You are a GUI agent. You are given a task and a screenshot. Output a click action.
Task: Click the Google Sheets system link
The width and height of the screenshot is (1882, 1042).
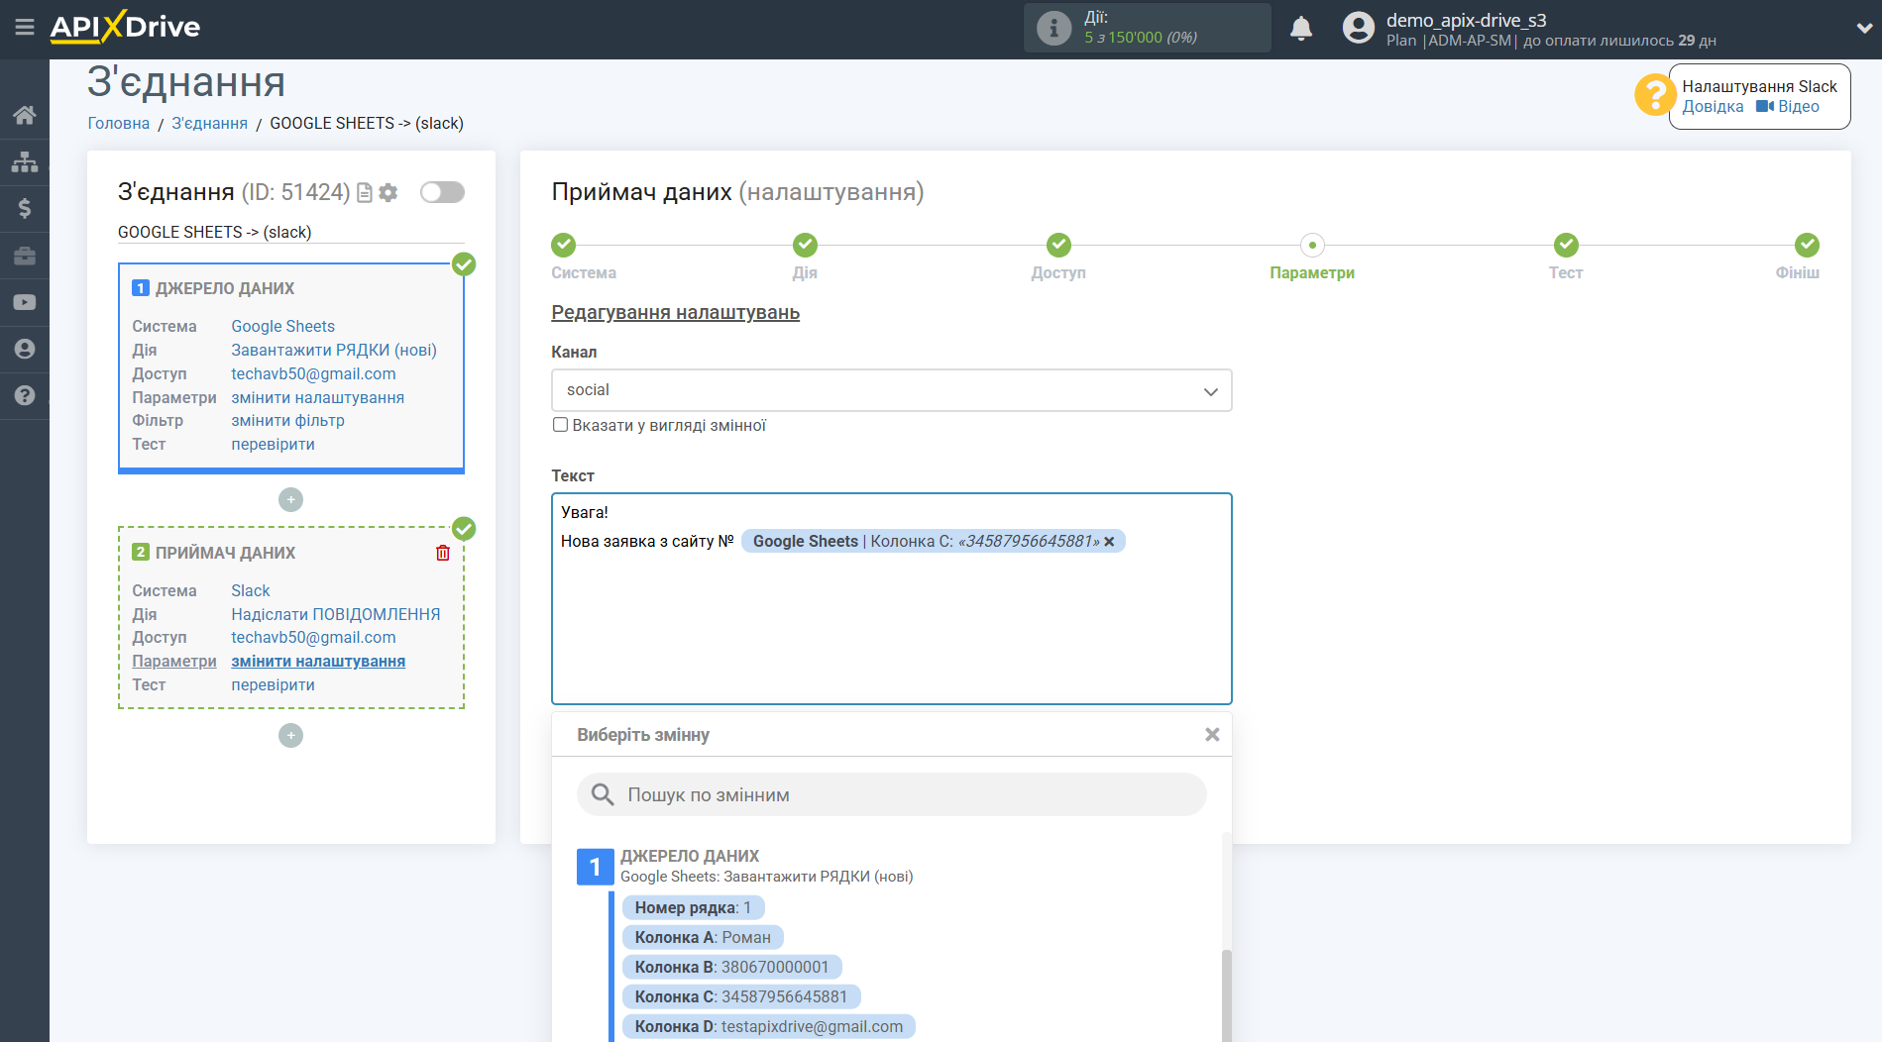point(283,326)
